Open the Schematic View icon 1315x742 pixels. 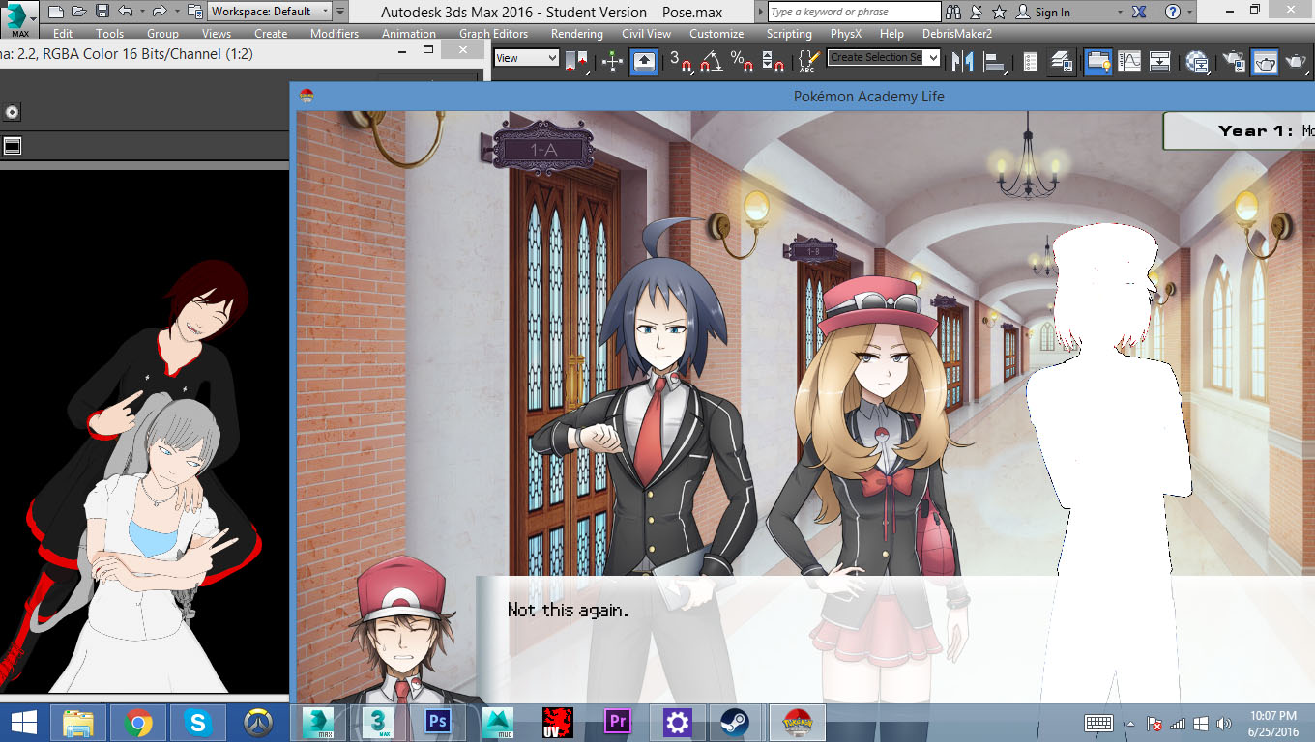[1161, 62]
